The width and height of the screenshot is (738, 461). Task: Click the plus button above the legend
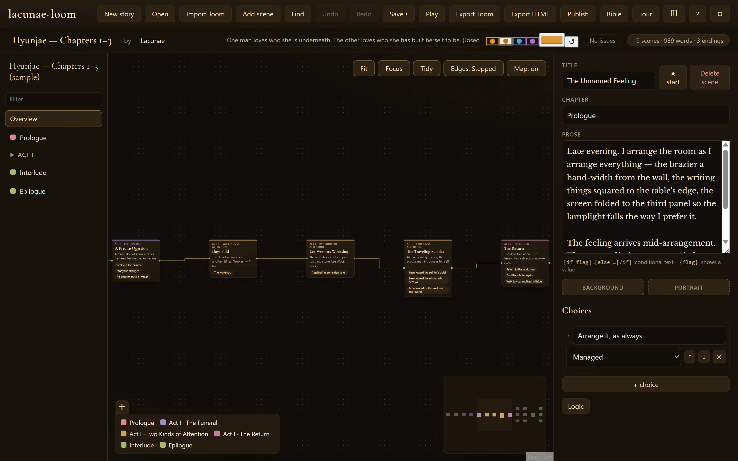click(122, 407)
